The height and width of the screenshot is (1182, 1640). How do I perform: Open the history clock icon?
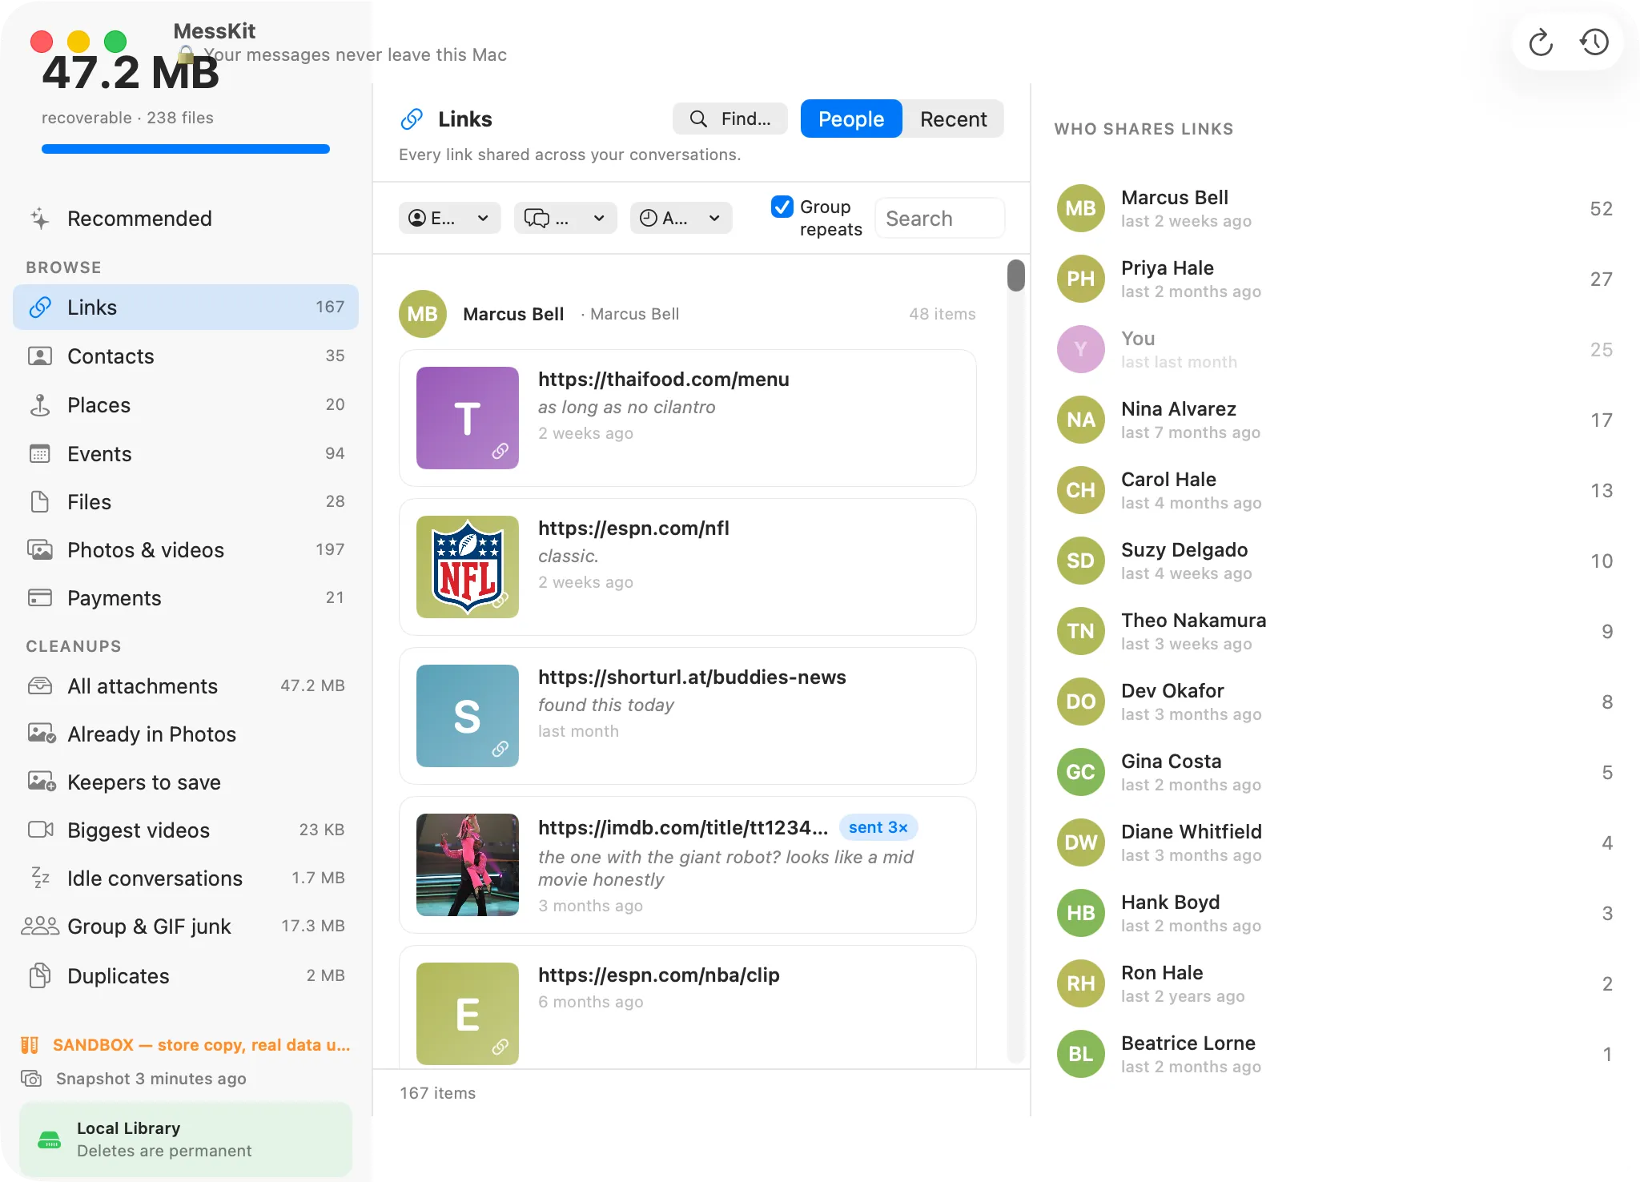(1594, 42)
